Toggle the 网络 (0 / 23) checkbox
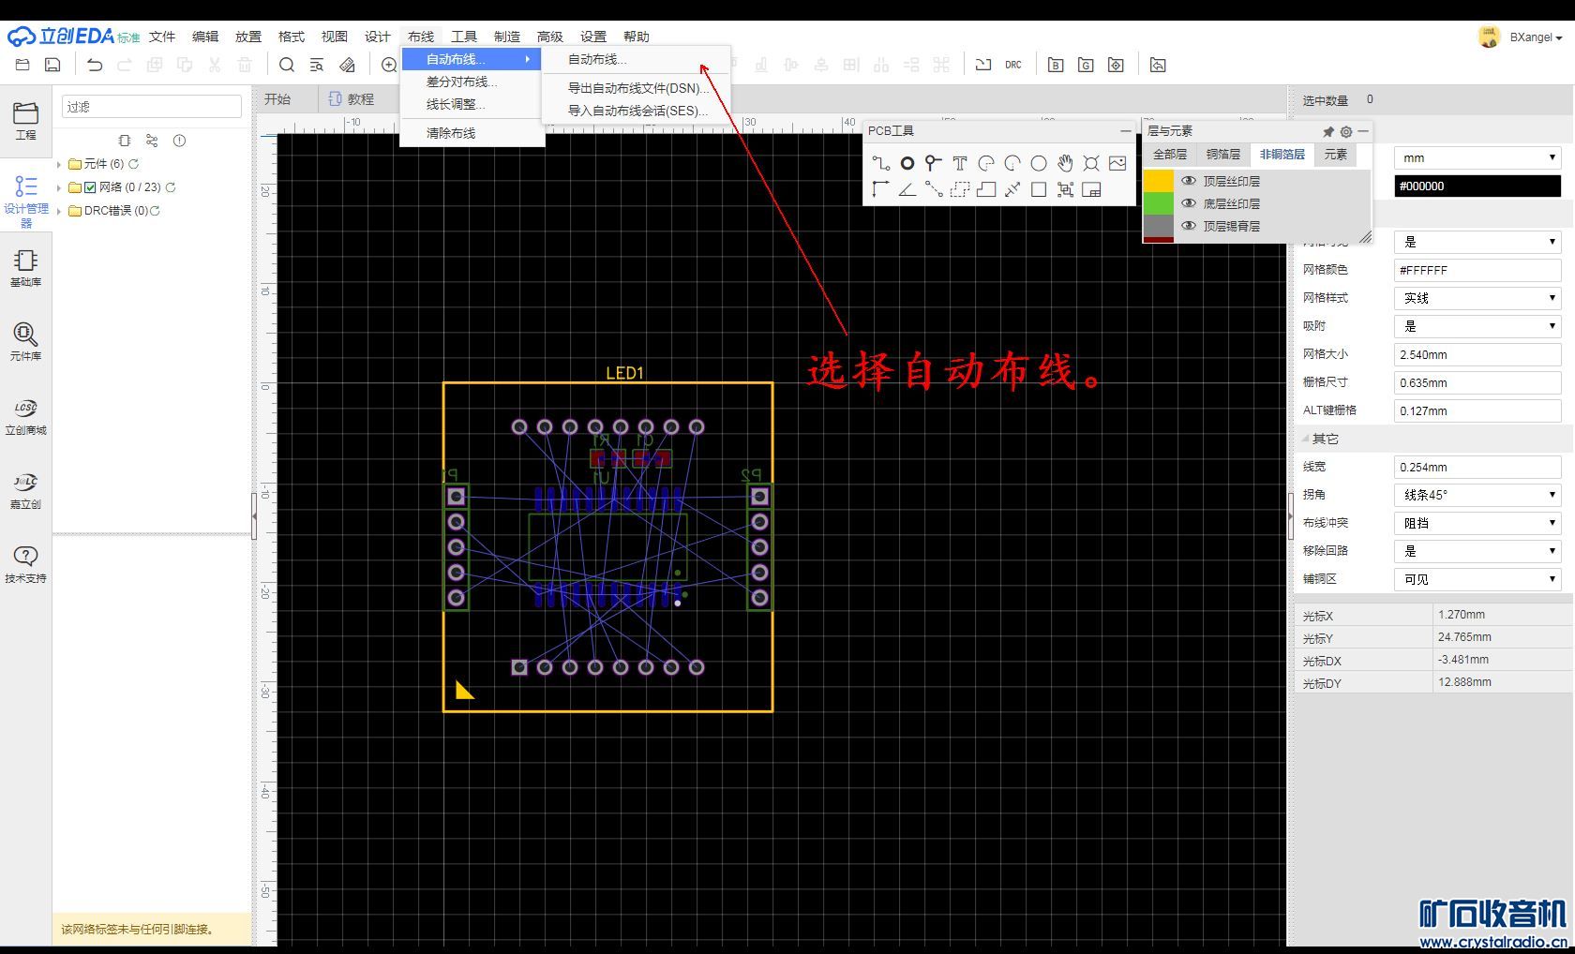This screenshot has height=954, width=1575. [x=90, y=187]
